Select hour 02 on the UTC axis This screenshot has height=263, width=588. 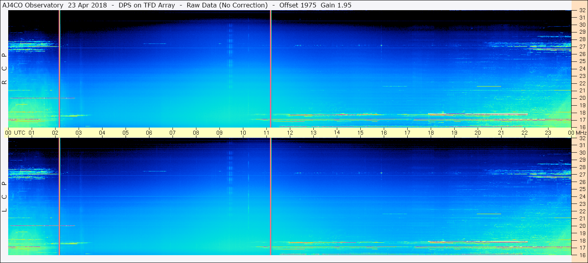coord(55,133)
